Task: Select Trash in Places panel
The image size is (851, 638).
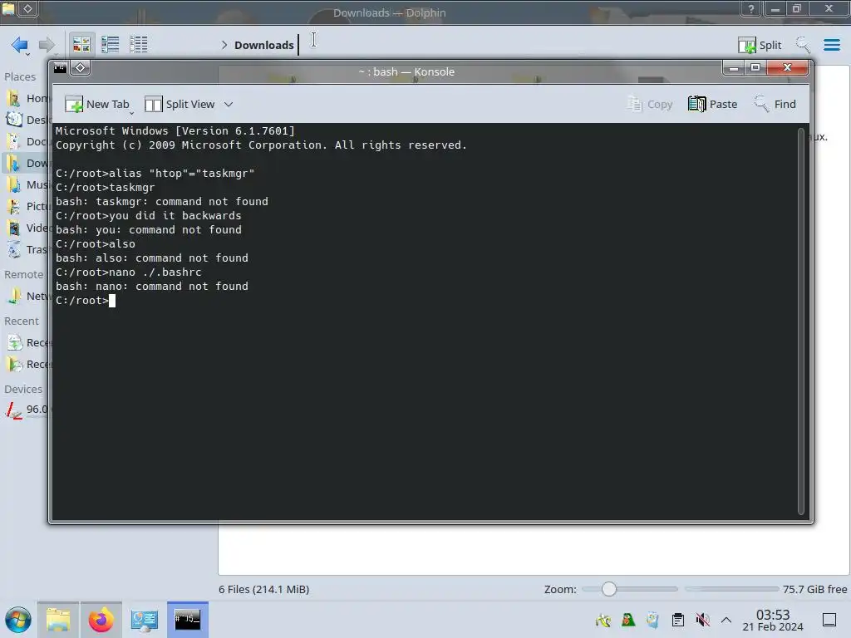Action: tap(27, 249)
